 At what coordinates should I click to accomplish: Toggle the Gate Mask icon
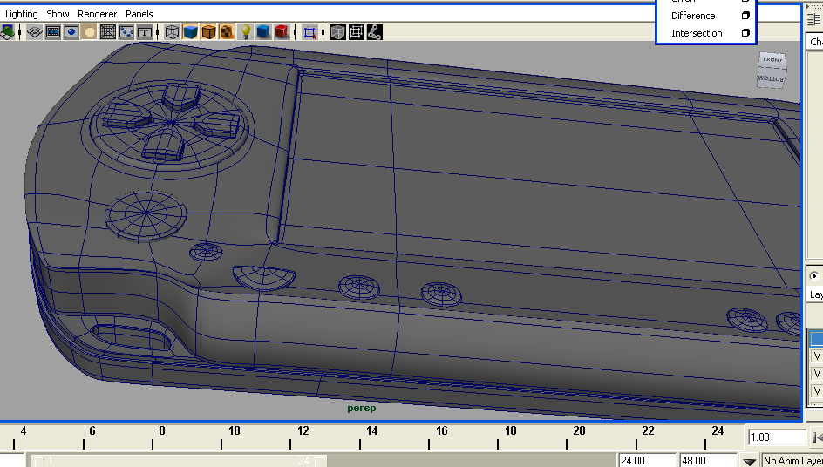coord(90,32)
